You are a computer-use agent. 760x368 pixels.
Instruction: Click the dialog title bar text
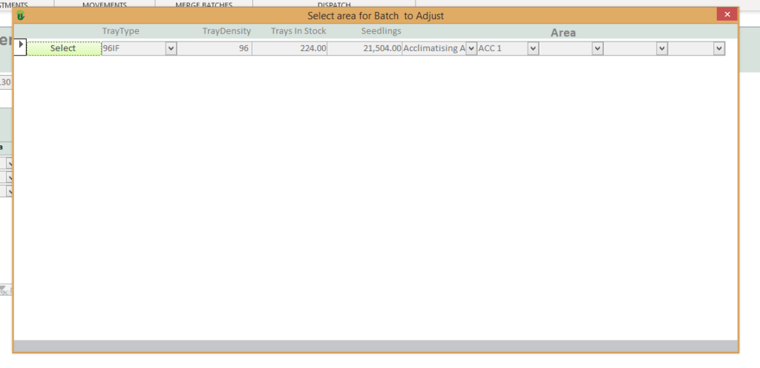(x=376, y=15)
